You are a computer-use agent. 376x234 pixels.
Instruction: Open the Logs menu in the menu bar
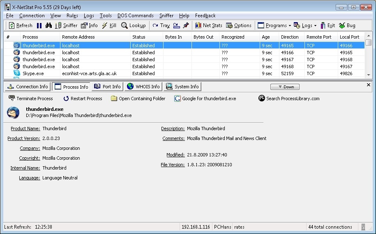pos(89,16)
